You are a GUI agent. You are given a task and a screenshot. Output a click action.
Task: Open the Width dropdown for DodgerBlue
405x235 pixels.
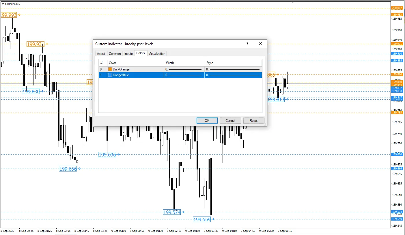[184, 75]
